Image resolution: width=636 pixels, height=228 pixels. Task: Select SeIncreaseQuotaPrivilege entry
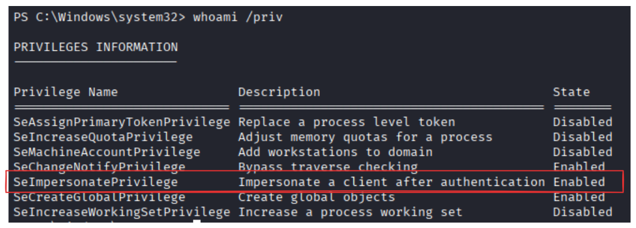tap(103, 137)
